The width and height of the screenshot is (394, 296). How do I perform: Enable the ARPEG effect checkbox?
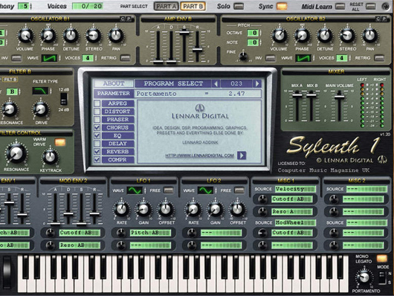[x=97, y=103]
